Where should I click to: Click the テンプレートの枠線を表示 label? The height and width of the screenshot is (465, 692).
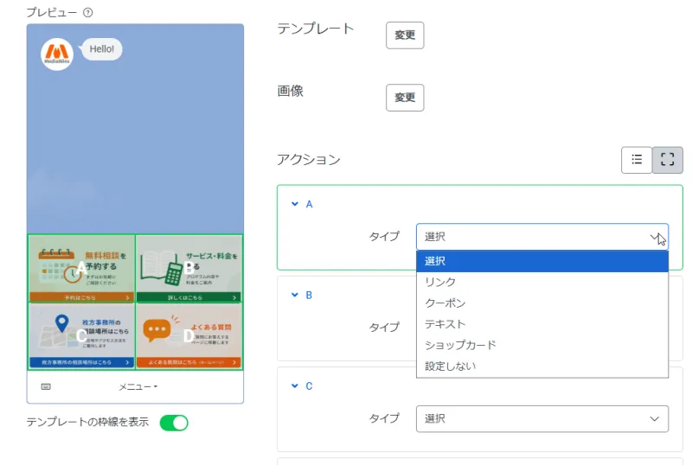pos(87,422)
